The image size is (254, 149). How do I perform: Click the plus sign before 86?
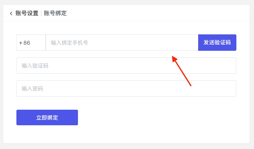pos(21,43)
